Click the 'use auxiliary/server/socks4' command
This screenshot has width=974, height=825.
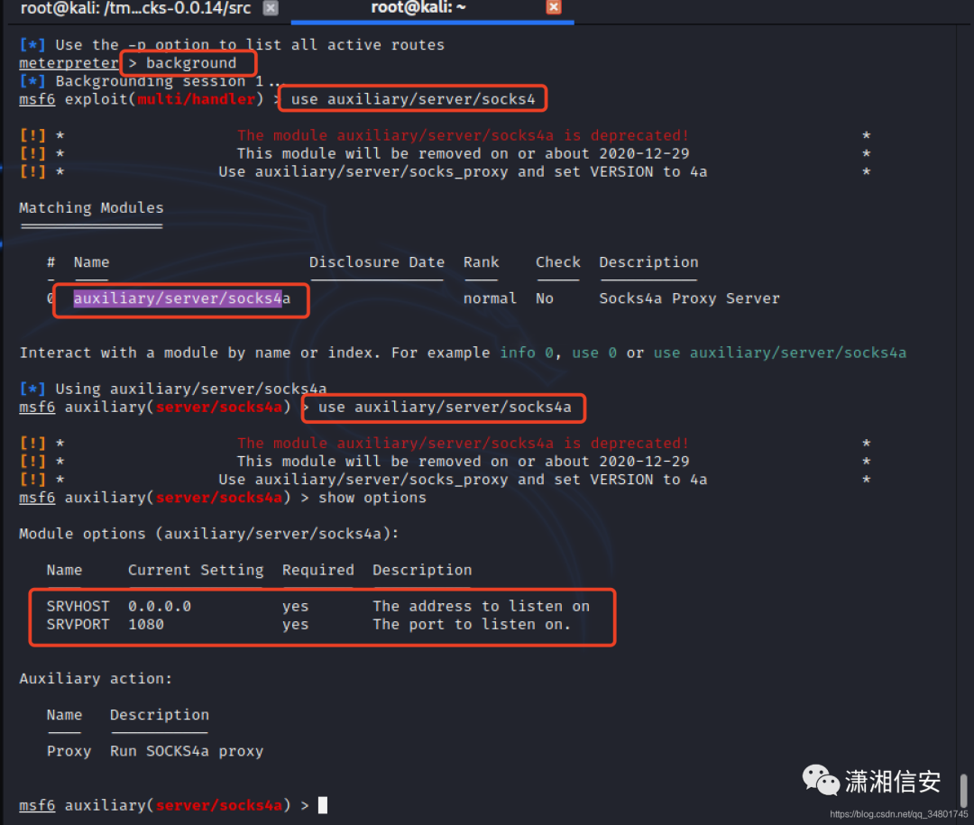pyautogui.click(x=412, y=99)
